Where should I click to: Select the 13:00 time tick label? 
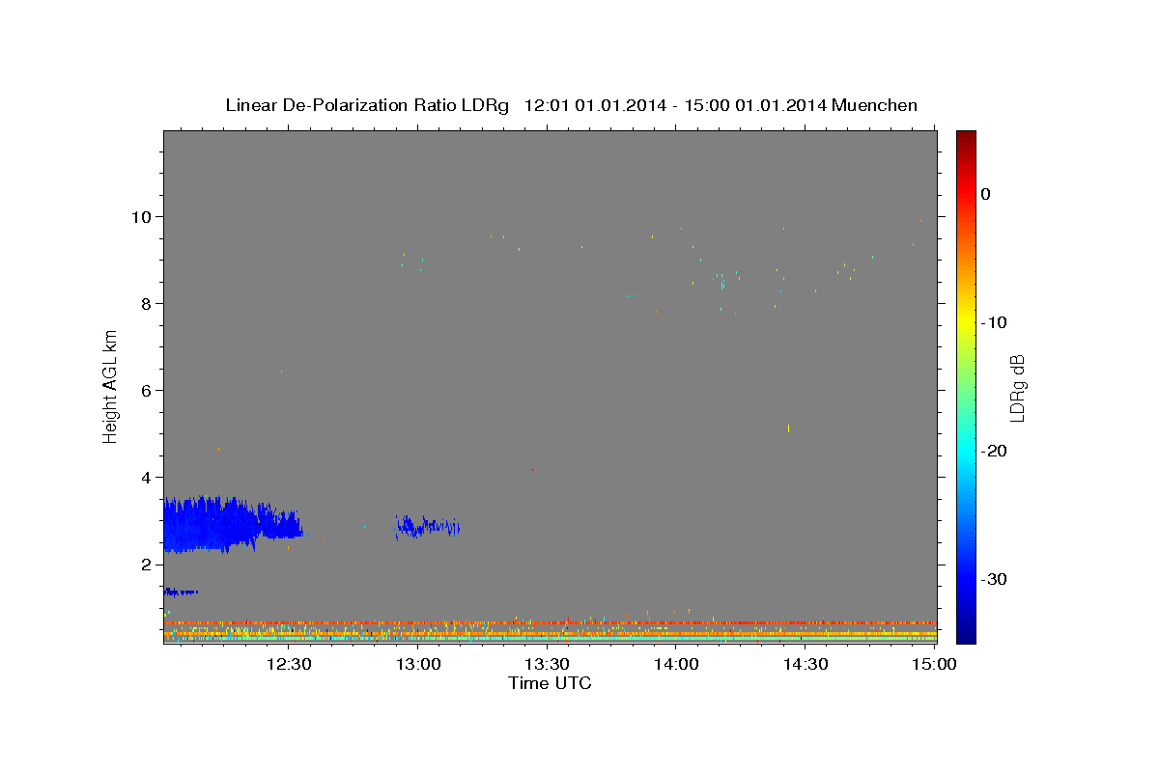click(x=418, y=664)
